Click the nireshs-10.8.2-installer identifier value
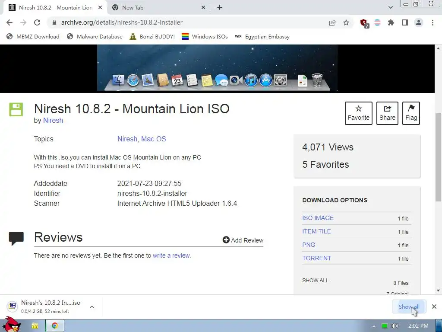The height and width of the screenshot is (332, 442). click(x=152, y=193)
